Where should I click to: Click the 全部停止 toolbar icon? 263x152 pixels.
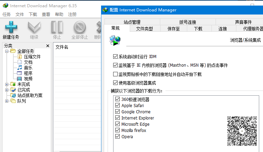[x=80, y=27]
